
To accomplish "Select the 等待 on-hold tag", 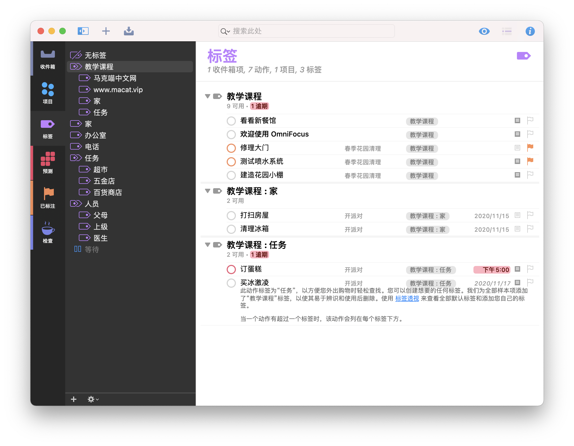I will [x=130, y=249].
